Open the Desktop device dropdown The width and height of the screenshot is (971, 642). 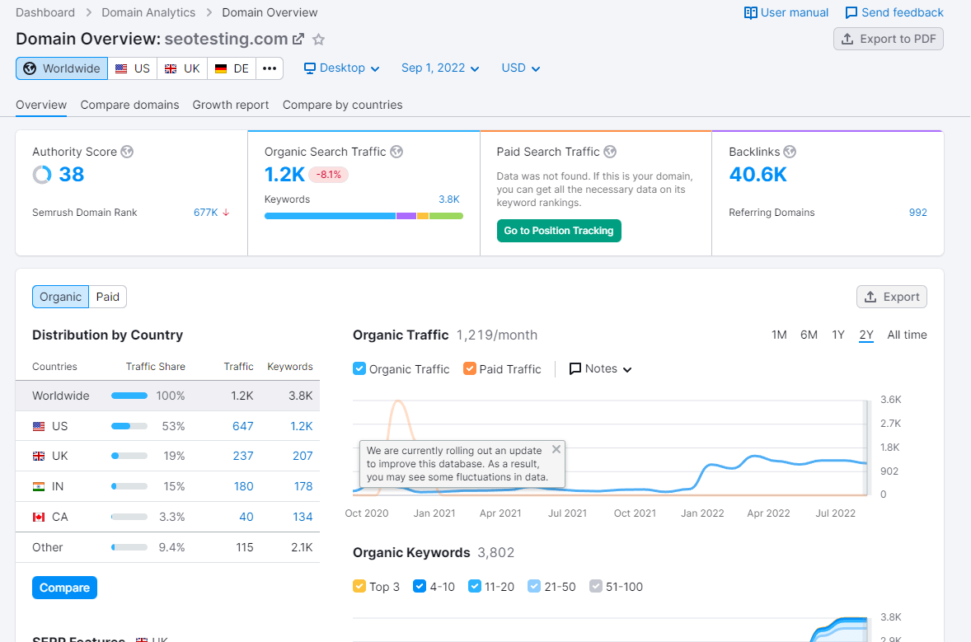pyautogui.click(x=341, y=68)
